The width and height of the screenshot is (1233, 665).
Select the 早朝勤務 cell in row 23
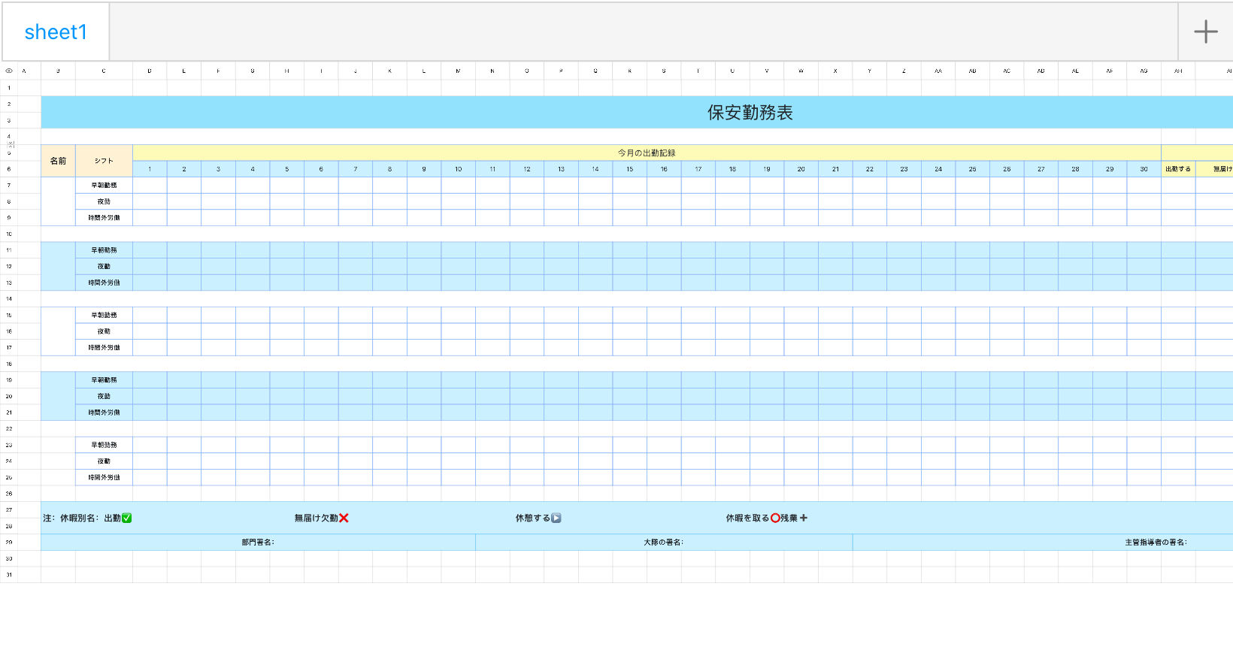(104, 445)
